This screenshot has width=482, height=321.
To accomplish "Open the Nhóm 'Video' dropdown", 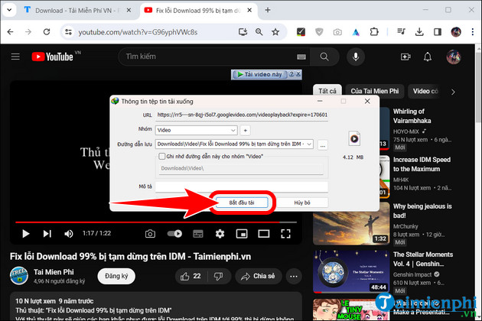I will (196, 130).
